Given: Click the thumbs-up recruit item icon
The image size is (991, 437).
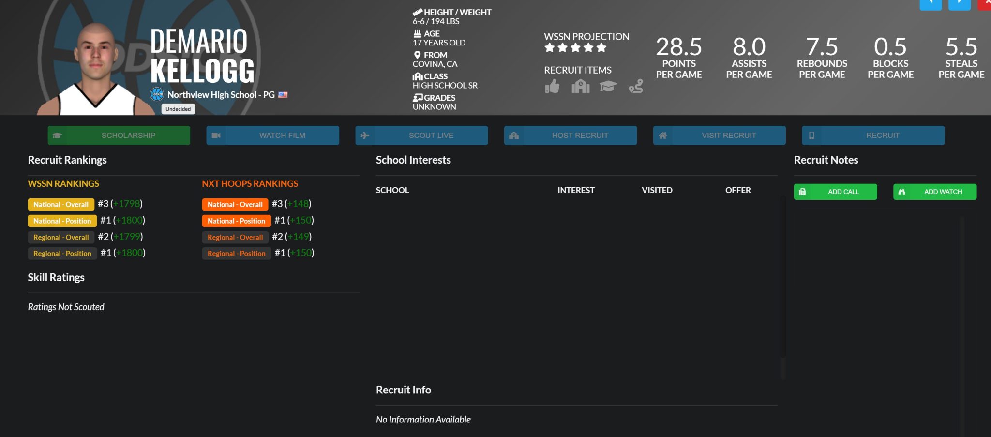Looking at the screenshot, I should click(x=552, y=87).
